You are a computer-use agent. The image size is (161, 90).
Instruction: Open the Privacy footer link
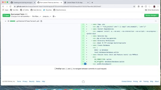(x=25, y=81)
